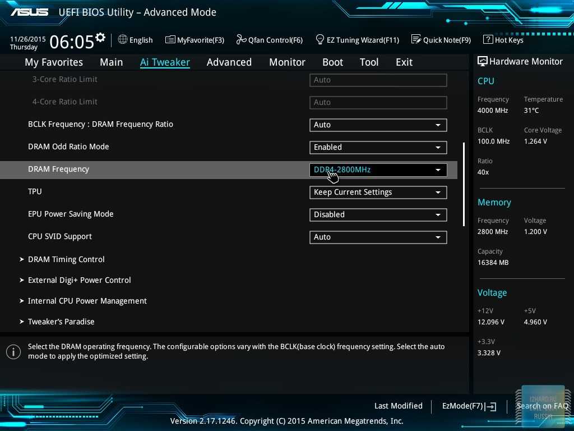Viewport: 574px width, 431px height.
Task: Show Hot Keys question mark icon
Action: pos(488,39)
